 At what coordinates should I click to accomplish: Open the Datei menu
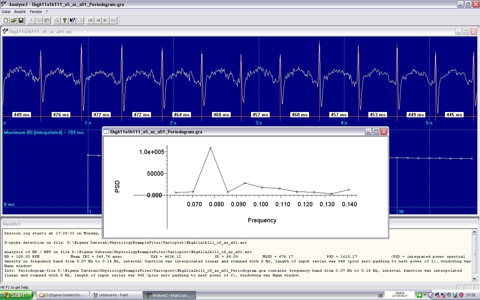(x=6, y=11)
